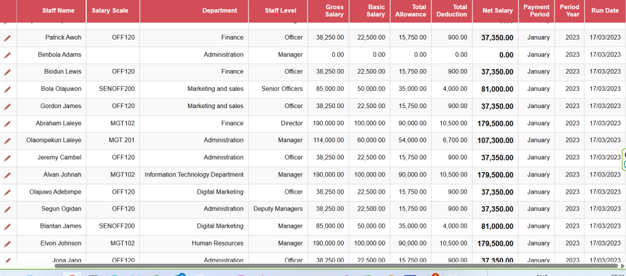Click edit icon for Alvan Johnah
626x276 pixels.
(x=7, y=175)
